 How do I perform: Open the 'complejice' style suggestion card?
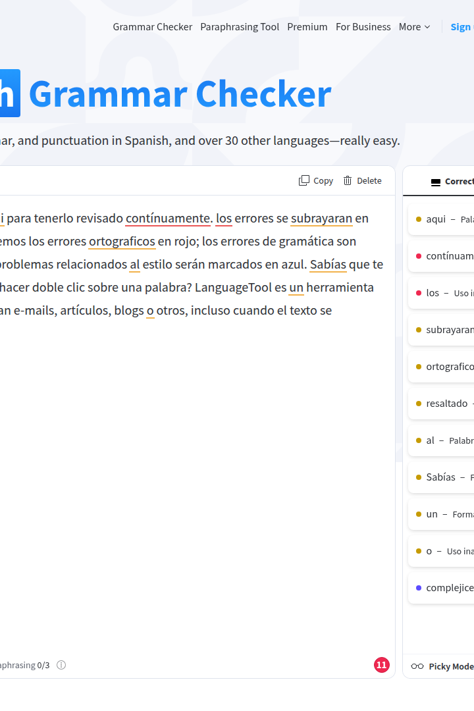click(x=441, y=588)
